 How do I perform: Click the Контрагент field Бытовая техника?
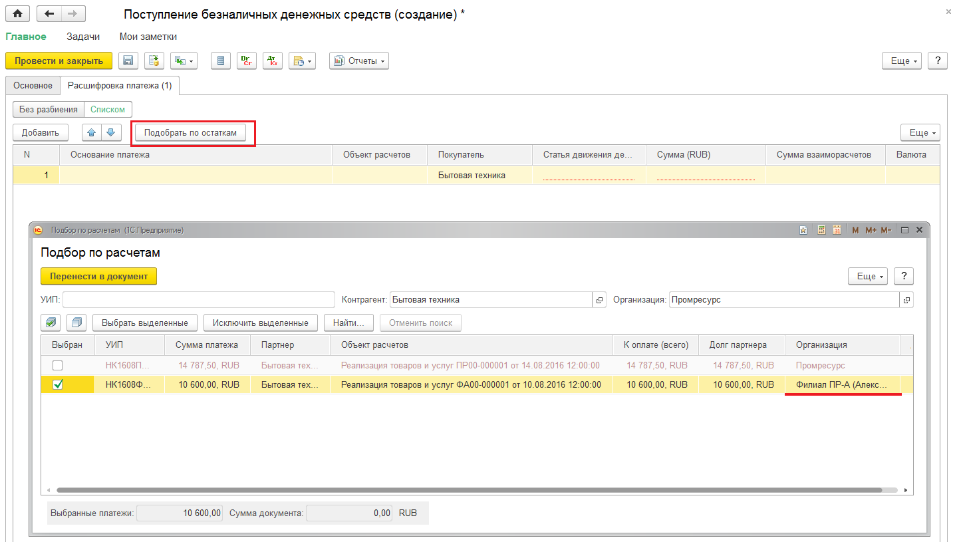[x=491, y=300]
